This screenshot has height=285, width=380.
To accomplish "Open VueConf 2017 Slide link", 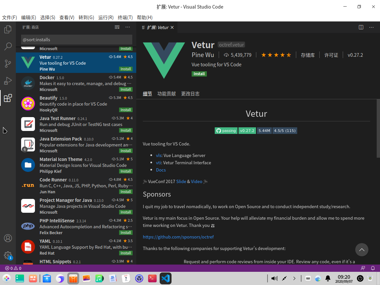I will [181, 181].
